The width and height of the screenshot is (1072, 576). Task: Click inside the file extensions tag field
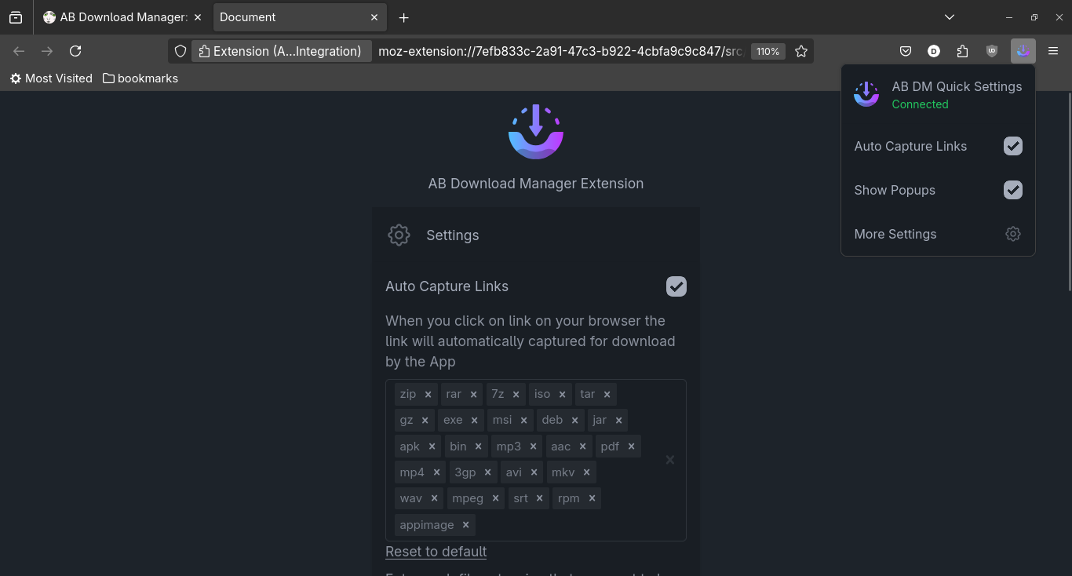pos(536,461)
